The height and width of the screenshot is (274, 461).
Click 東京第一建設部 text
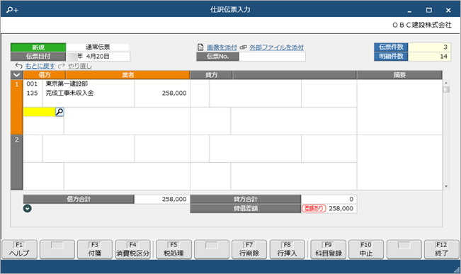[67, 84]
